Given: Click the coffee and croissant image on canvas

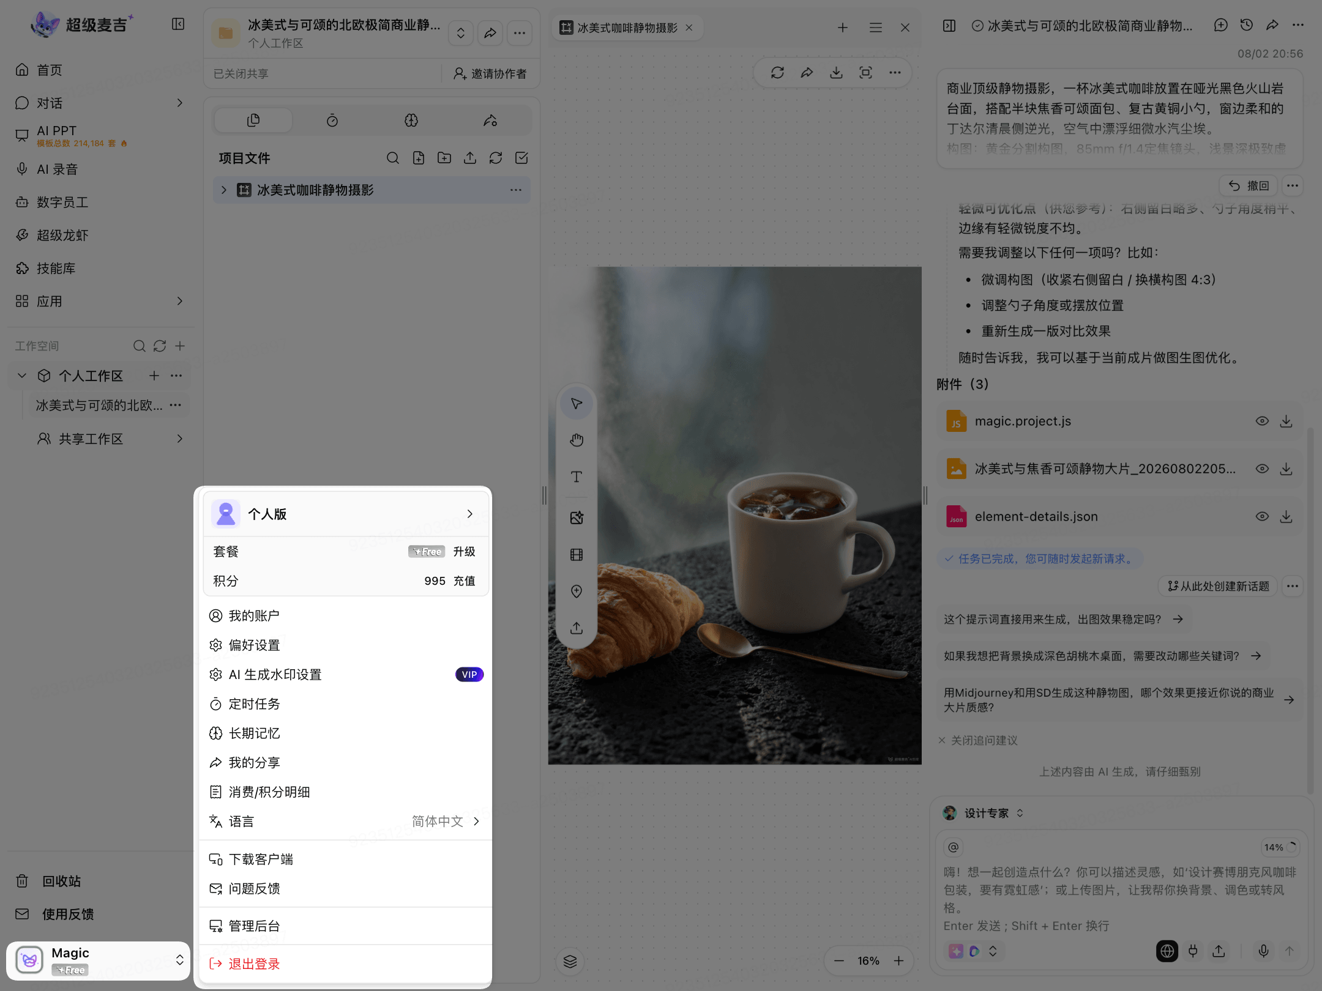Looking at the screenshot, I should click(734, 515).
